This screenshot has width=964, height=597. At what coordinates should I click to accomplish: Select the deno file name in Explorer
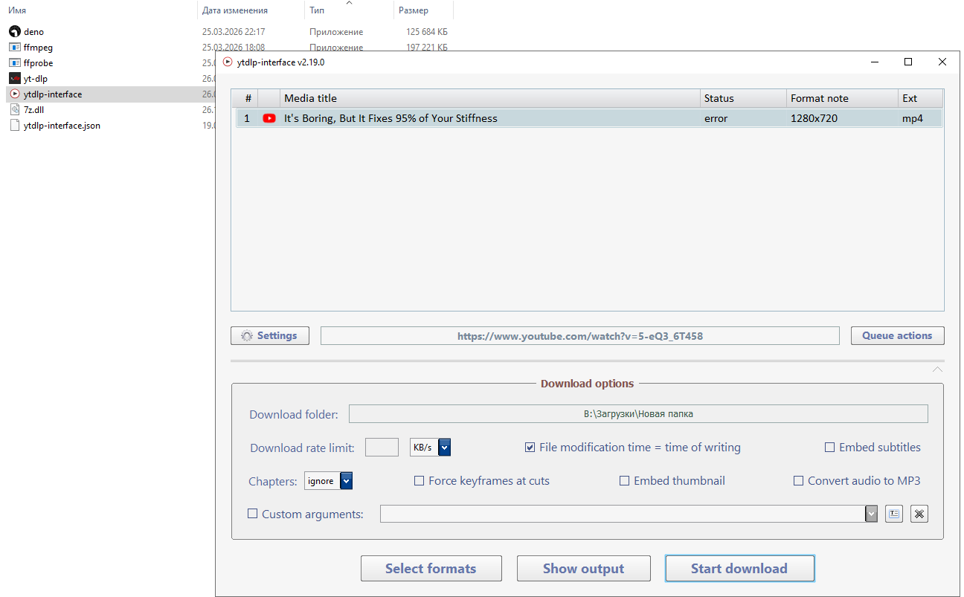pyautogui.click(x=33, y=32)
